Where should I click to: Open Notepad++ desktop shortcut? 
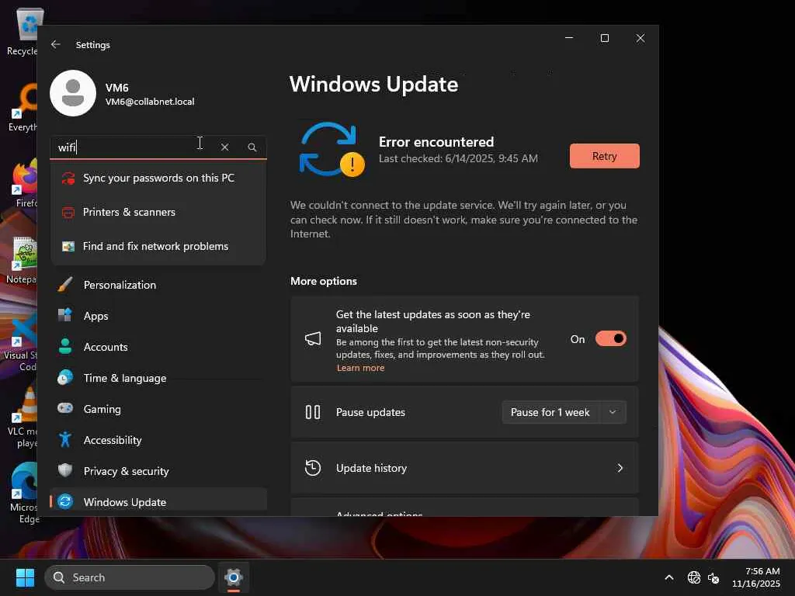[x=23, y=260]
